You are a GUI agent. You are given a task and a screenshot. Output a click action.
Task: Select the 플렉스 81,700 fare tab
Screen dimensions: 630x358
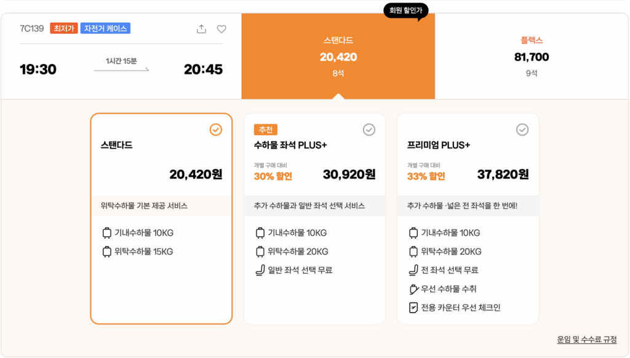532,56
